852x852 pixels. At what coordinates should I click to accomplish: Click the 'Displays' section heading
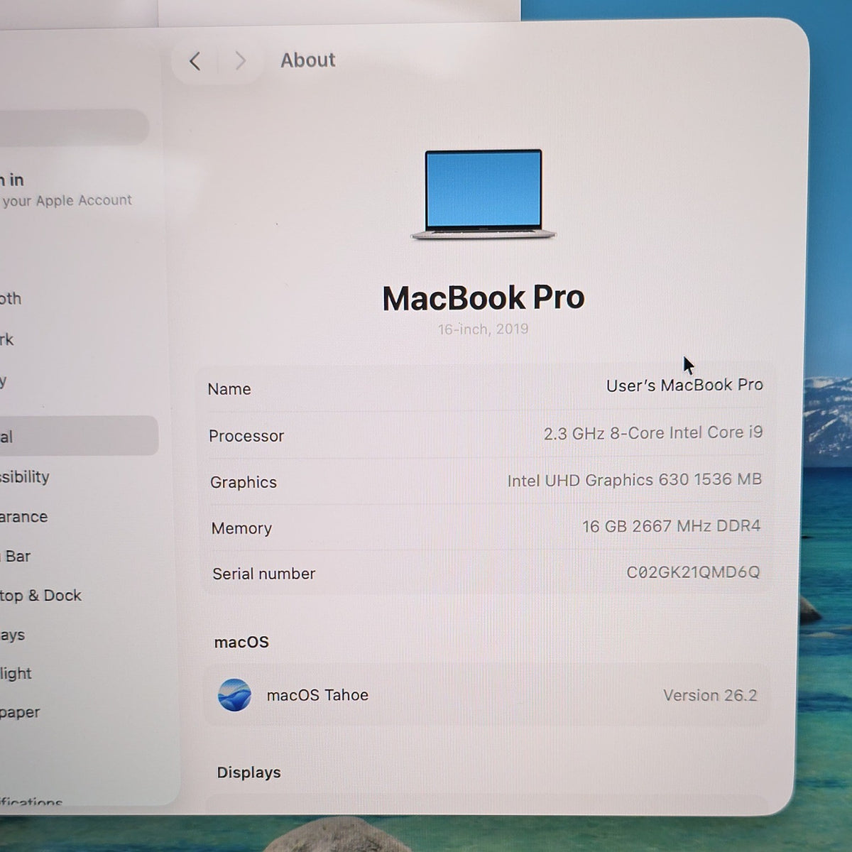pyautogui.click(x=248, y=772)
